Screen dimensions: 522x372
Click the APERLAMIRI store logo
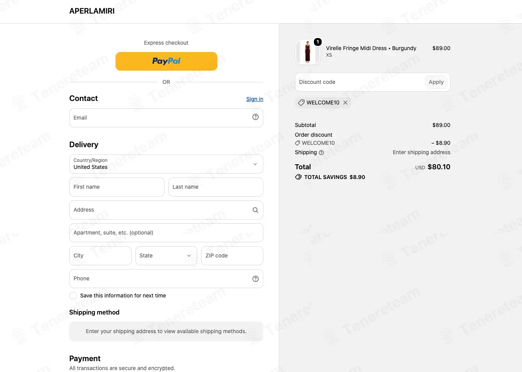click(92, 11)
